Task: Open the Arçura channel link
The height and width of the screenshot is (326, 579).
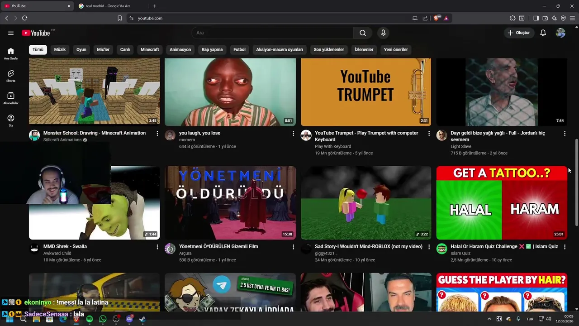Action: [185, 254]
